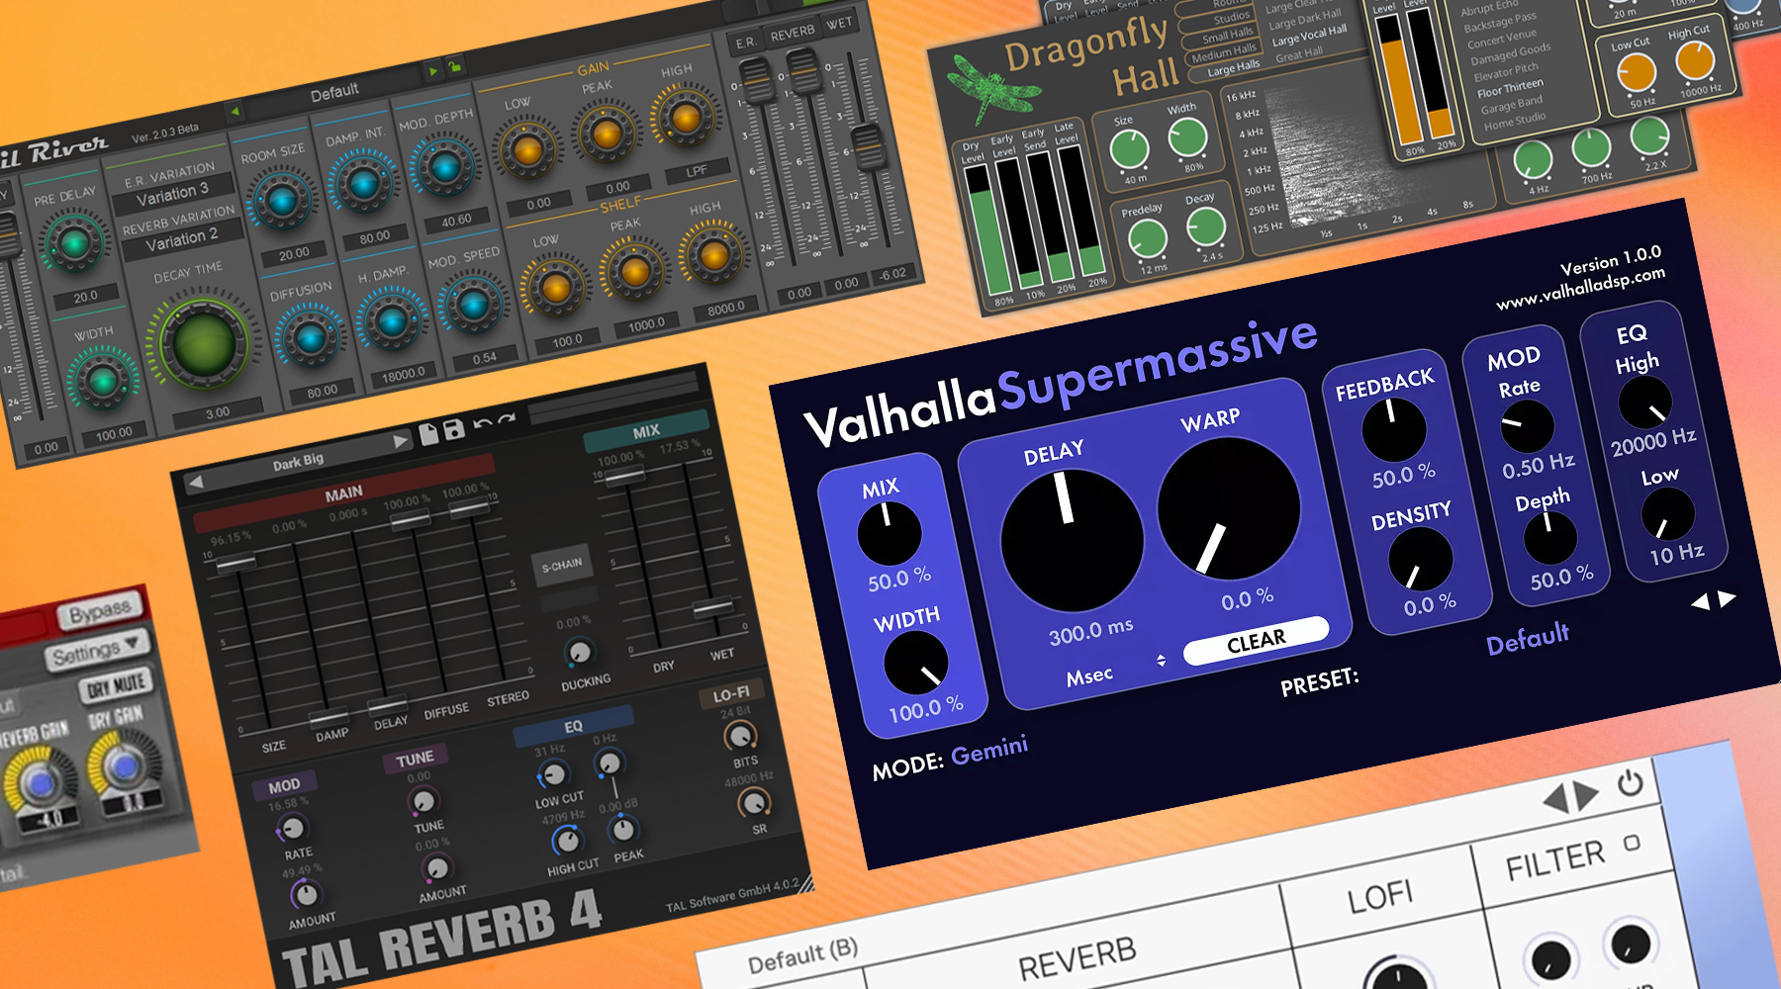
Task: Redo via the curved right arrow in TAL Reverb 4
Action: coord(507,418)
